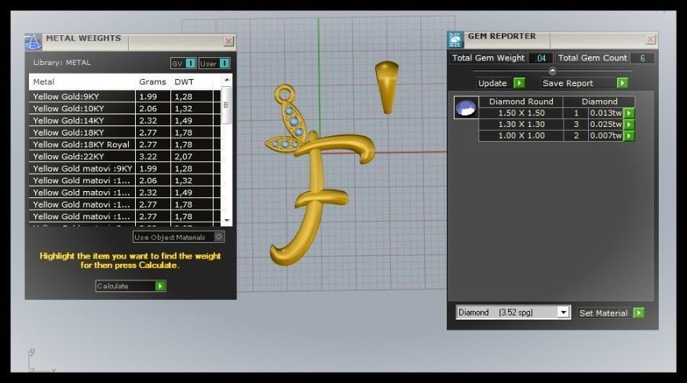Select the Yellow Gold matovi :9KY row
687x383 pixels.
(x=125, y=168)
